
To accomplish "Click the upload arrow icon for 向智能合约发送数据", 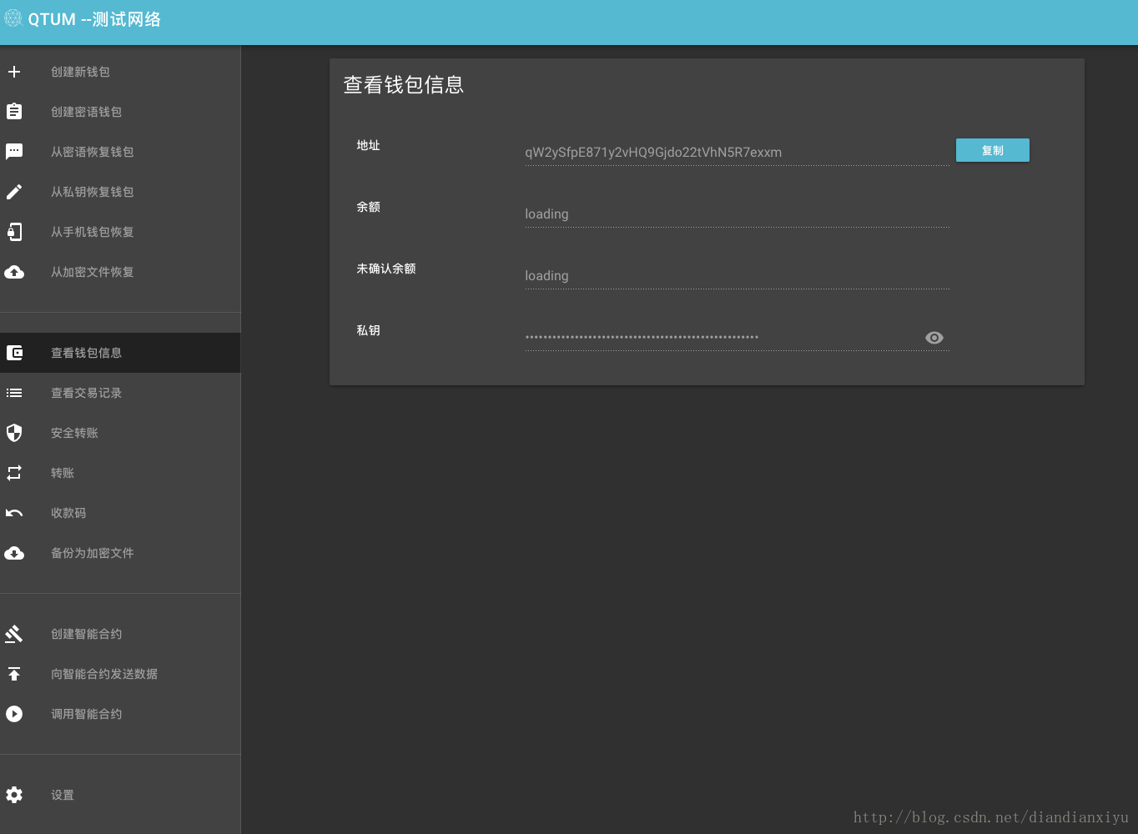I will (14, 674).
